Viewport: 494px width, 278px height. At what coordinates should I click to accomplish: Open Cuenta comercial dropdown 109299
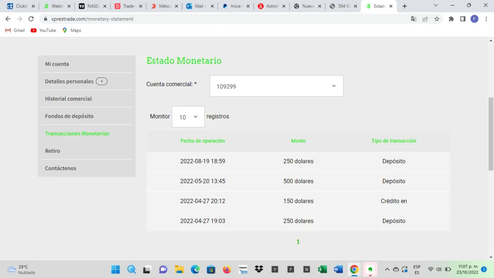point(276,86)
